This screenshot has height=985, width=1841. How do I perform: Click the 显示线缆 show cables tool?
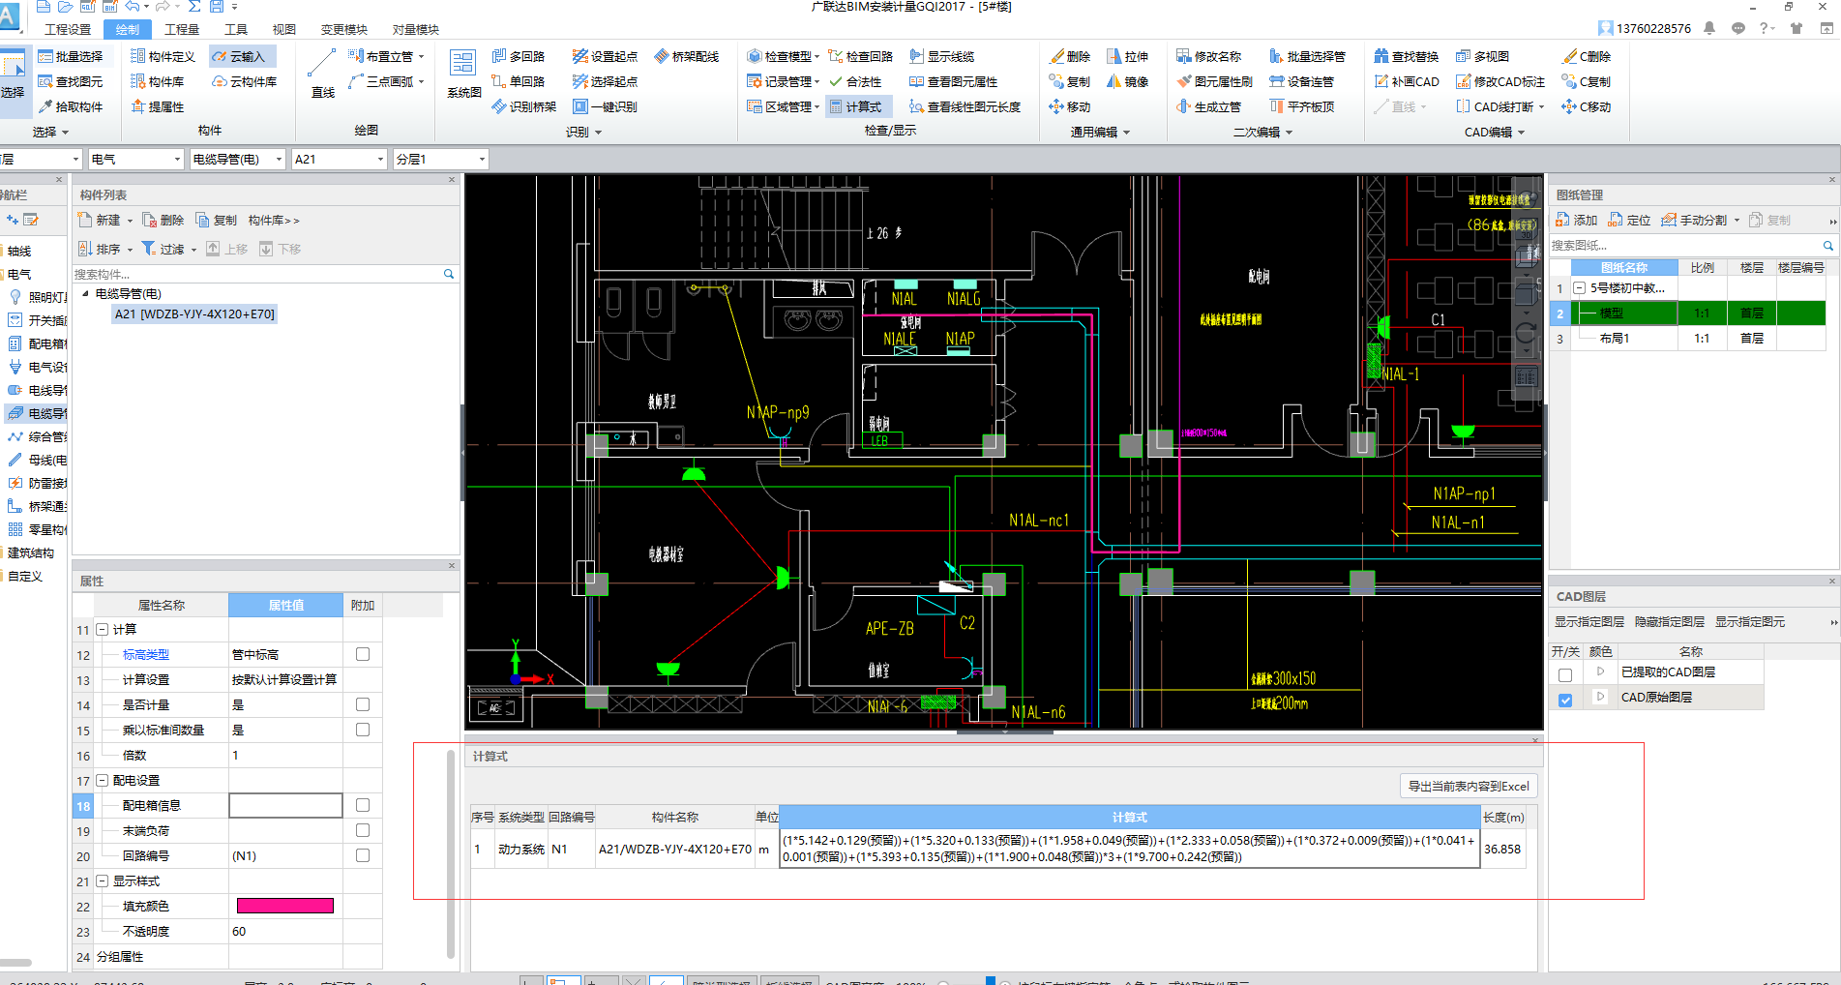[x=942, y=56]
